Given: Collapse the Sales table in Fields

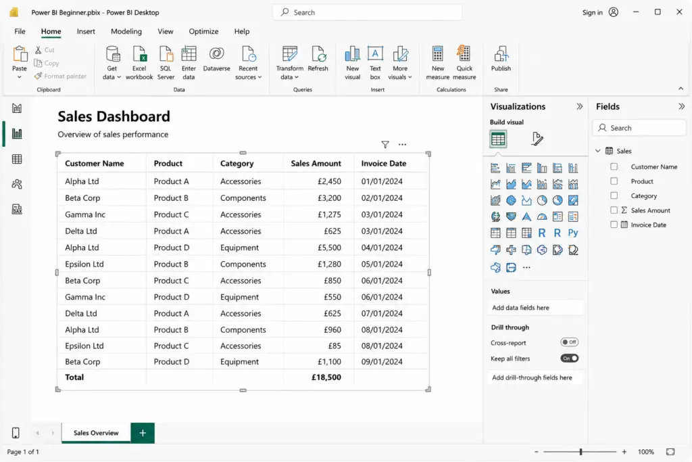Looking at the screenshot, I should [598, 151].
